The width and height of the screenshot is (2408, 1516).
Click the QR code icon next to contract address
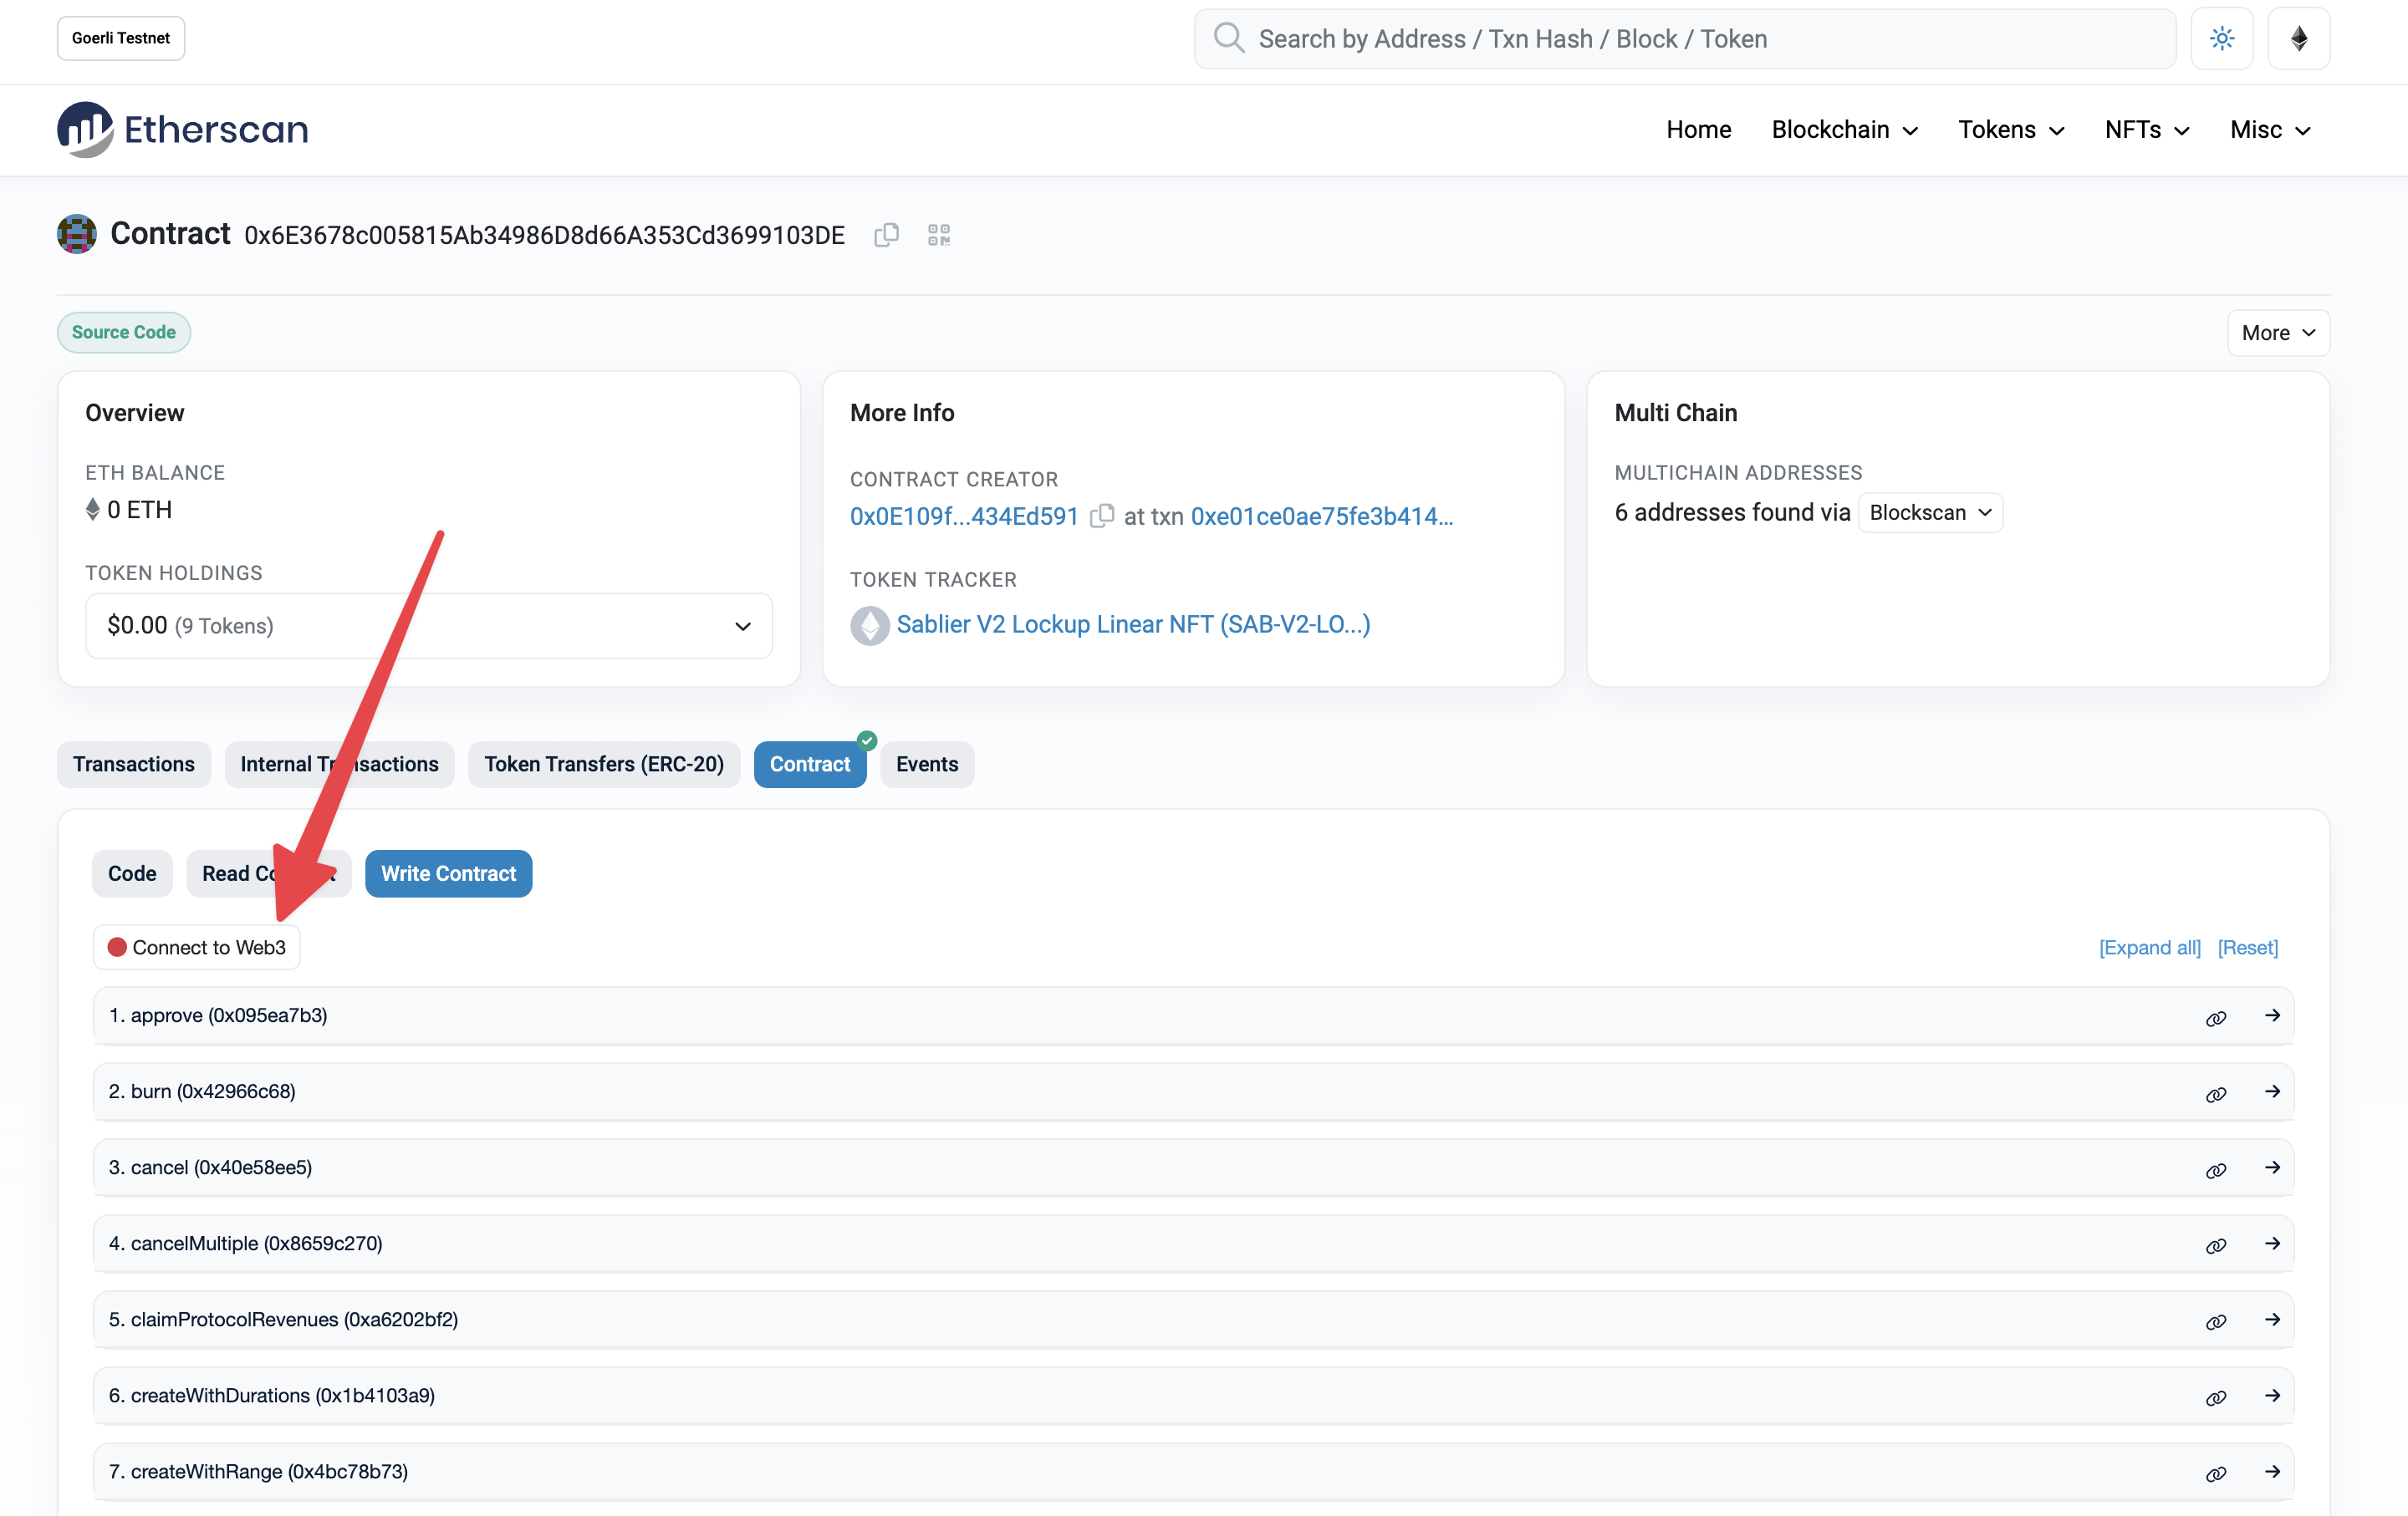coord(938,234)
